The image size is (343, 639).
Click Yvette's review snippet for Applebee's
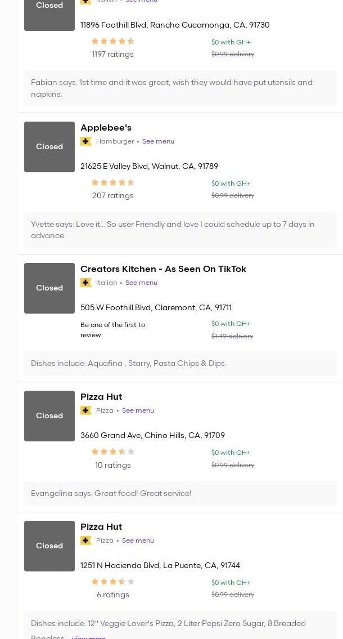click(173, 230)
